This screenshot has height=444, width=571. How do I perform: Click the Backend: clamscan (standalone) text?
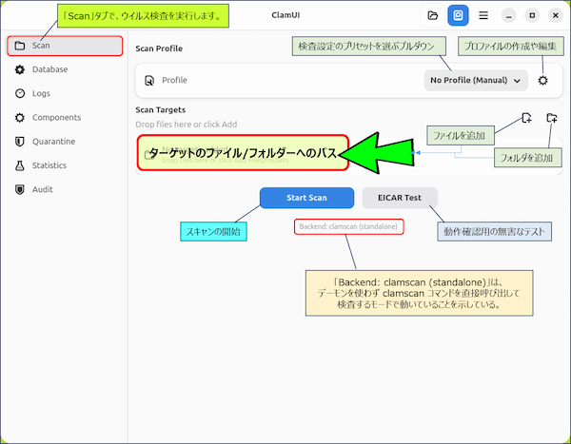coord(348,226)
